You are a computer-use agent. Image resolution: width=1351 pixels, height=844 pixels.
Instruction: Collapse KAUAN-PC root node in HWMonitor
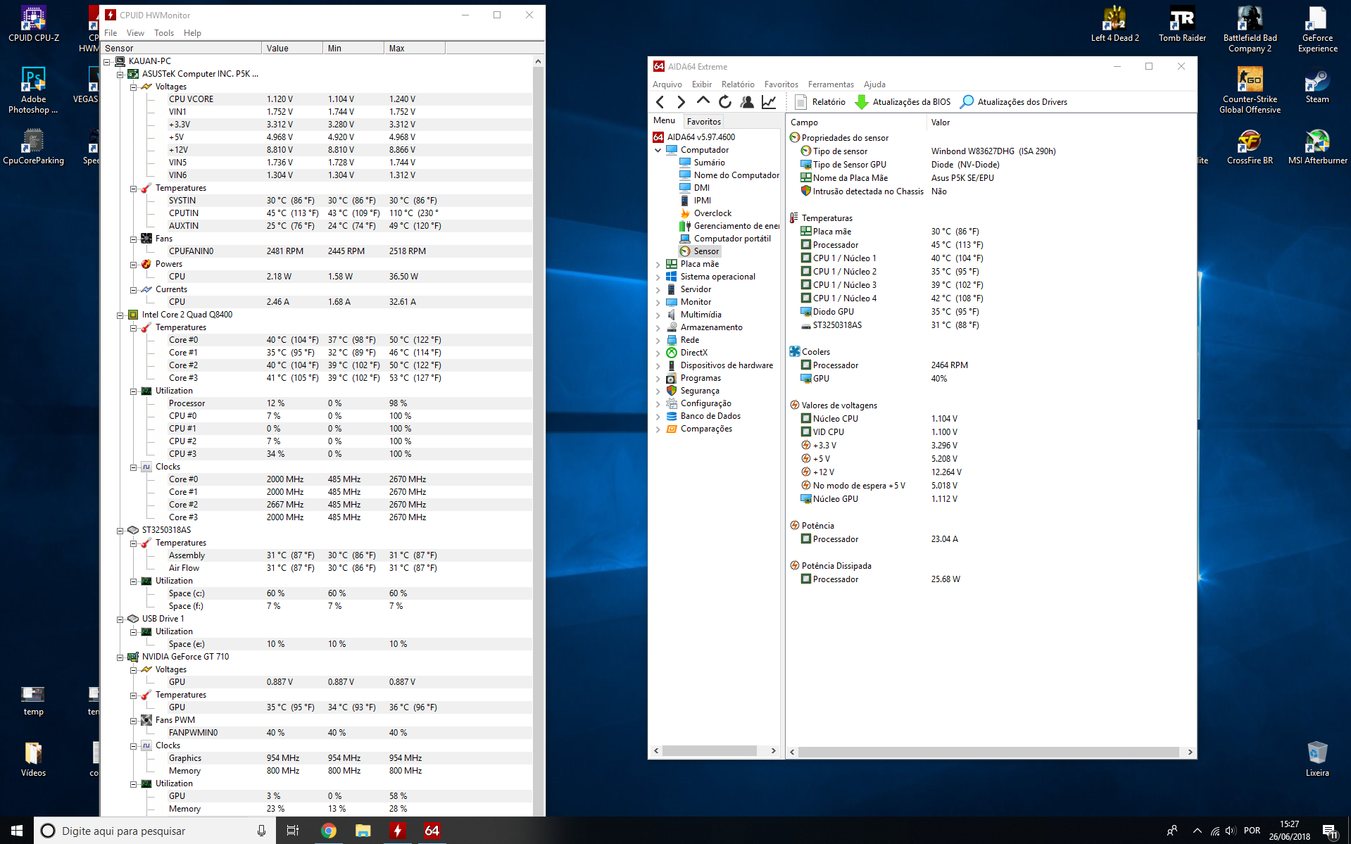click(107, 61)
